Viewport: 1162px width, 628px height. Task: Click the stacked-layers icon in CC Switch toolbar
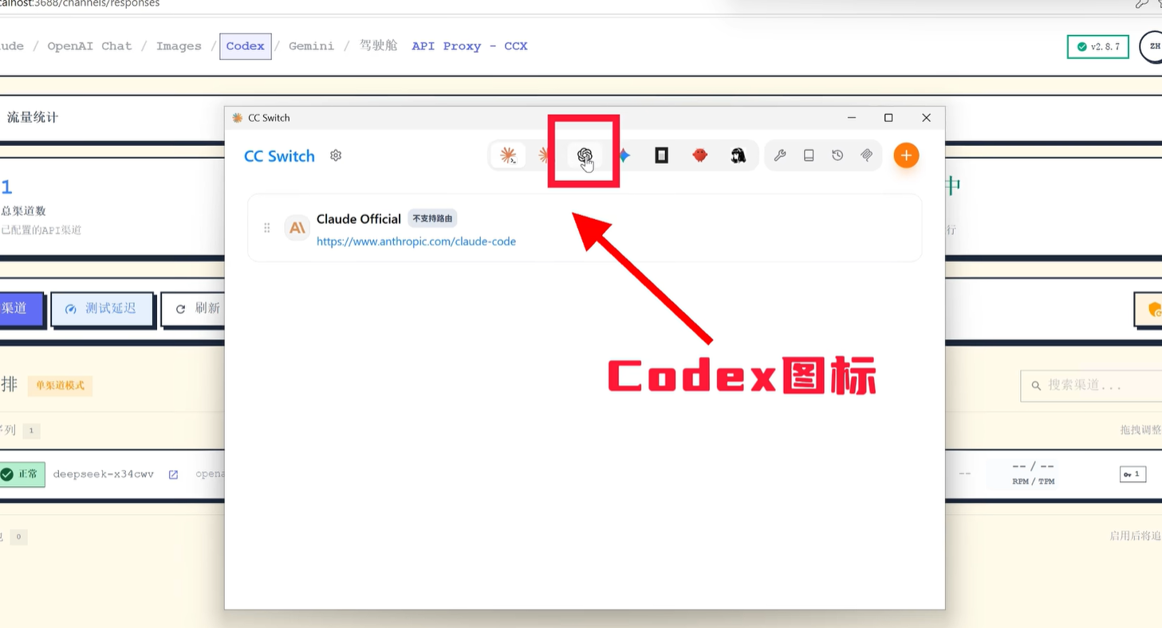coord(866,155)
